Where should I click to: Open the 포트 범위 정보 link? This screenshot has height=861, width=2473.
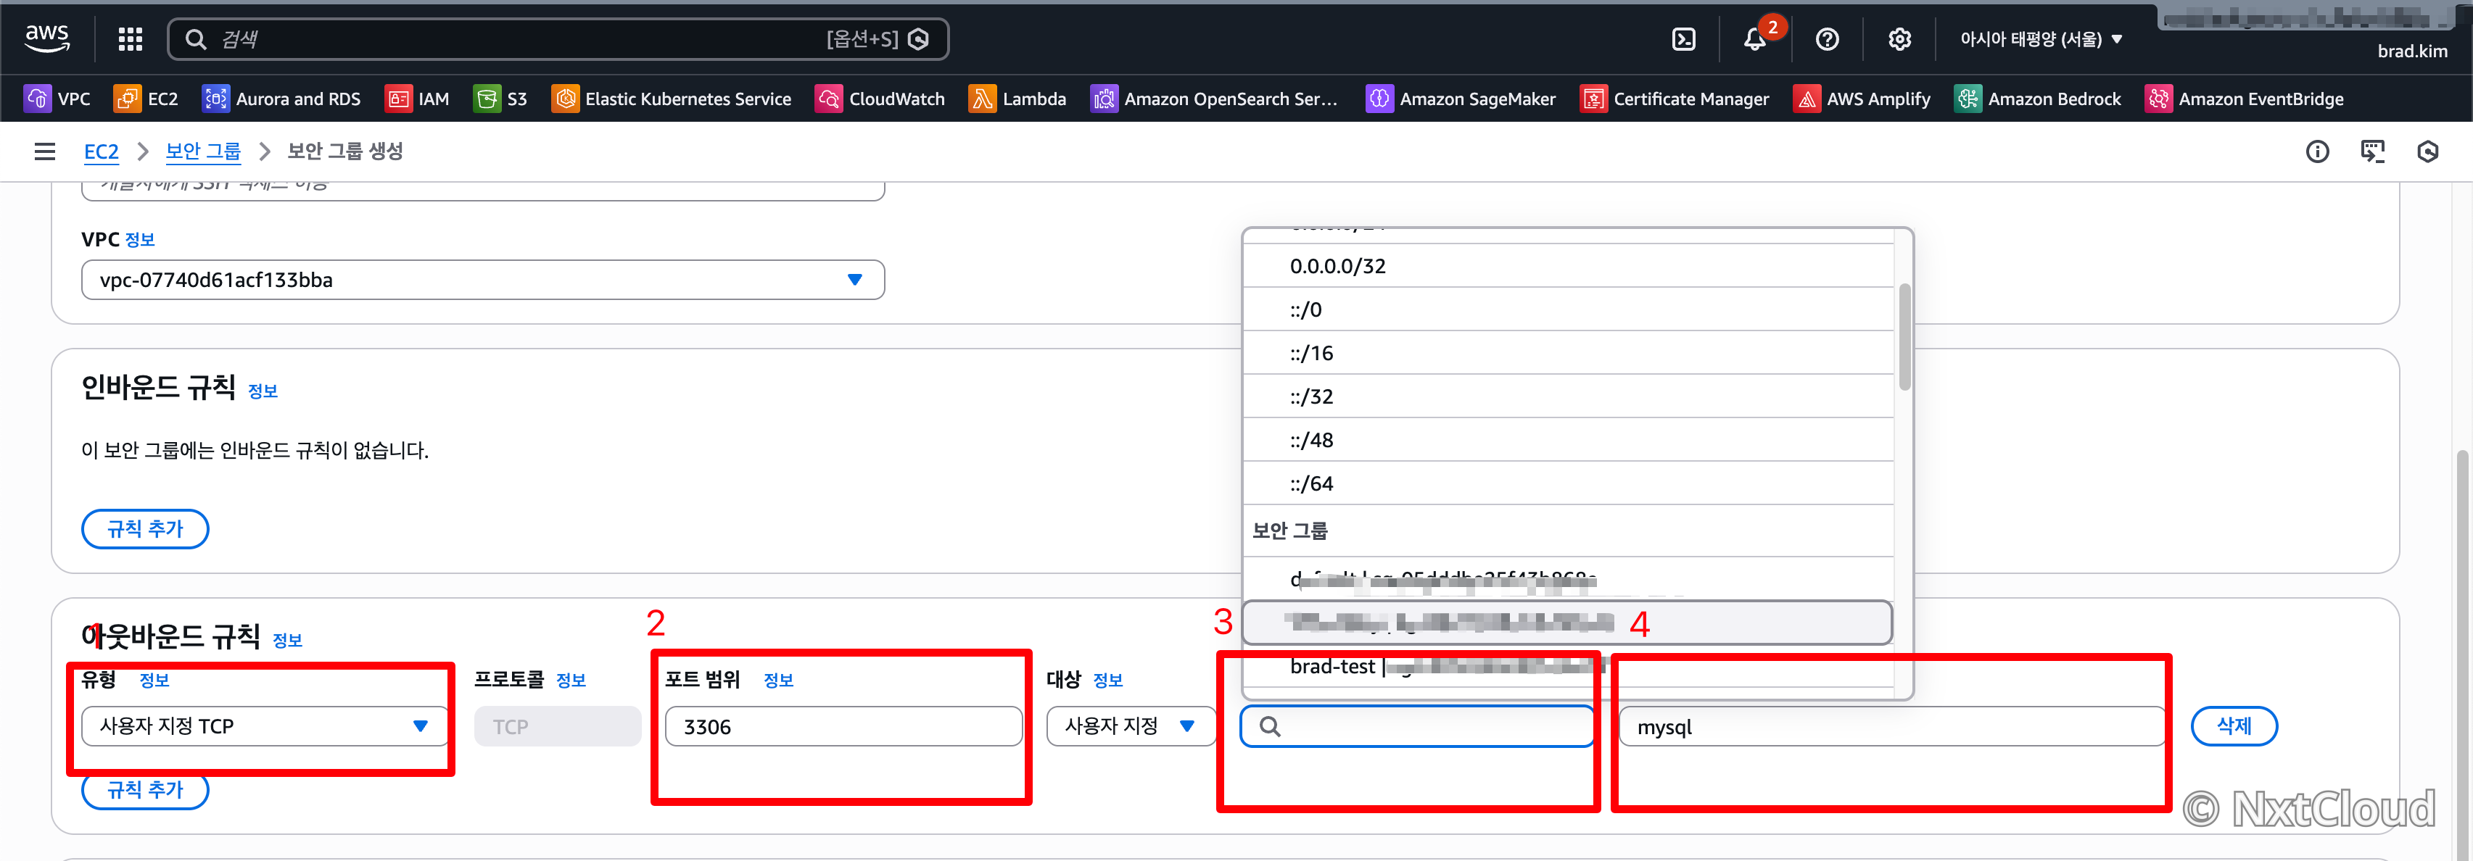(777, 681)
